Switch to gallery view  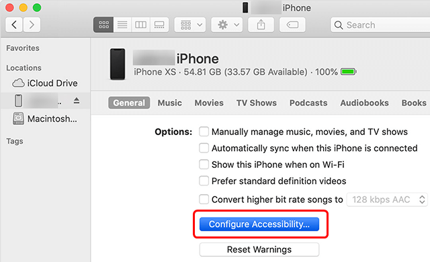pyautogui.click(x=159, y=25)
